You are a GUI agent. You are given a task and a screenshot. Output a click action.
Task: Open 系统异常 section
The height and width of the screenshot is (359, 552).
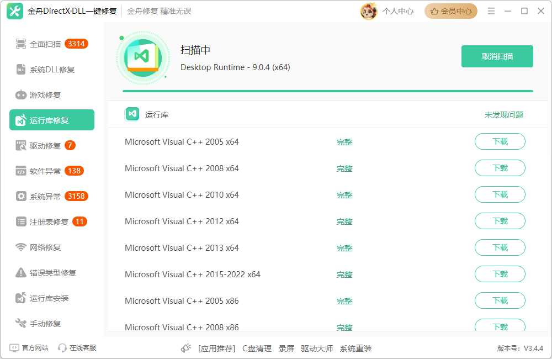(x=52, y=196)
